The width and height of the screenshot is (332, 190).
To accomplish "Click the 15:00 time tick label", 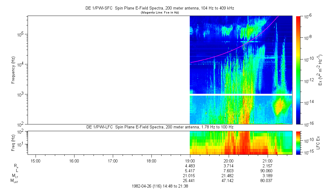I will (x=35, y=161).
